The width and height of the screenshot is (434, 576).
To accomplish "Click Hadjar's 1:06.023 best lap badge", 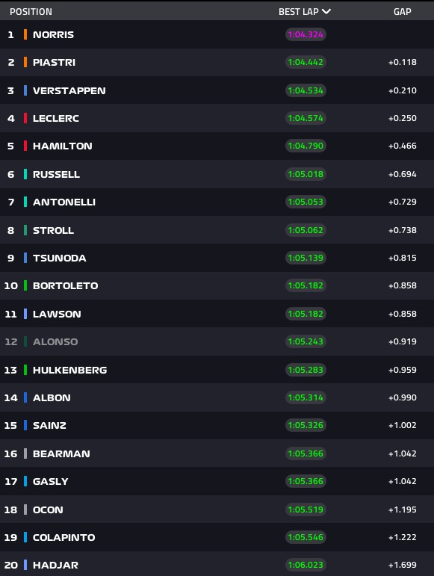I will (306, 565).
